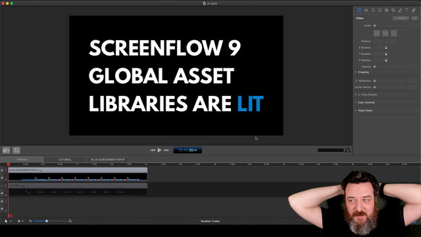
Task: Click the gear settings button beside Action
Action: tap(415, 18)
